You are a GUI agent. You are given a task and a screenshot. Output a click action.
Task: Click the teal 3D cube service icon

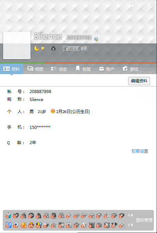[8, 215]
